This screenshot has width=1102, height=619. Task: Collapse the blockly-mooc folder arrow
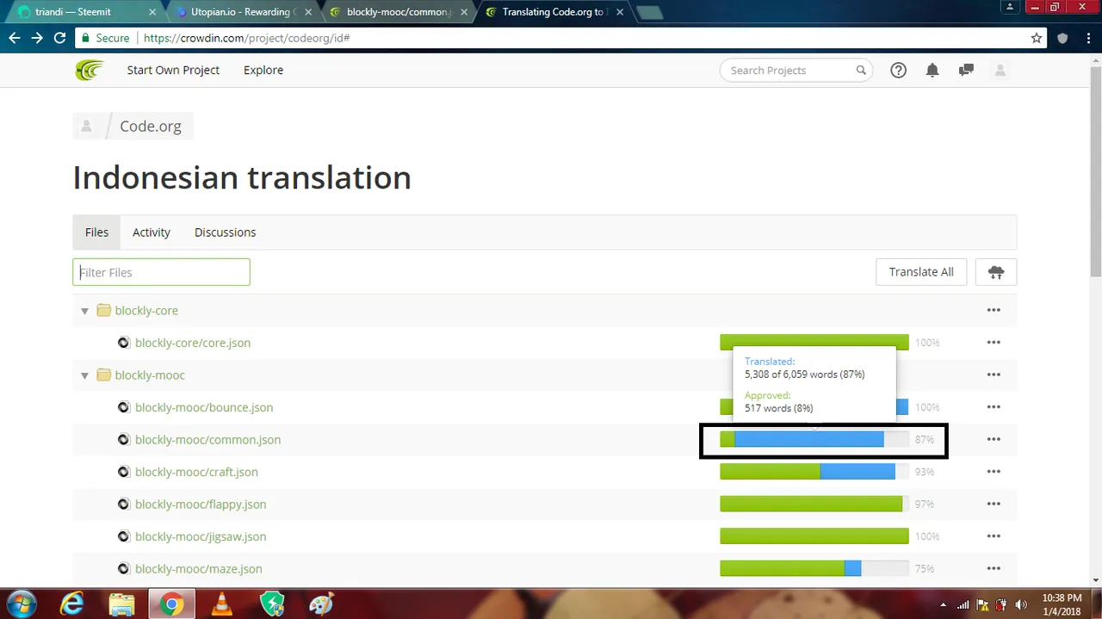[x=84, y=375]
